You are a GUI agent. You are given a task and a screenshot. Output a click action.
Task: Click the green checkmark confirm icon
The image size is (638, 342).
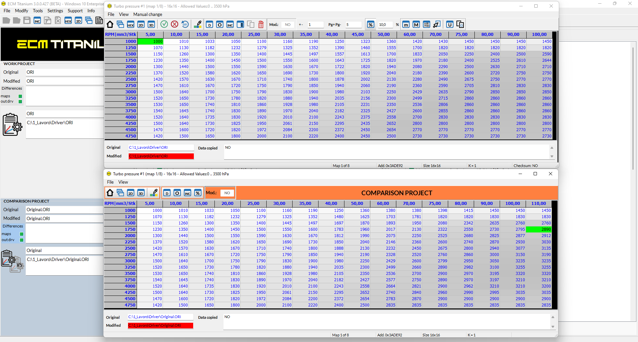(x=164, y=24)
